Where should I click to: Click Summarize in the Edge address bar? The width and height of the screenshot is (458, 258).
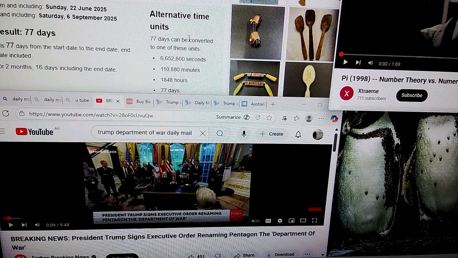click(x=228, y=117)
